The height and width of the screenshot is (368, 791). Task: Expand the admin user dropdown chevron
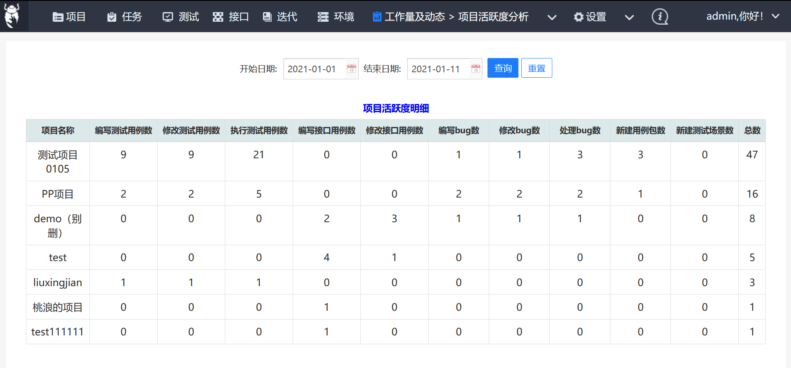776,16
